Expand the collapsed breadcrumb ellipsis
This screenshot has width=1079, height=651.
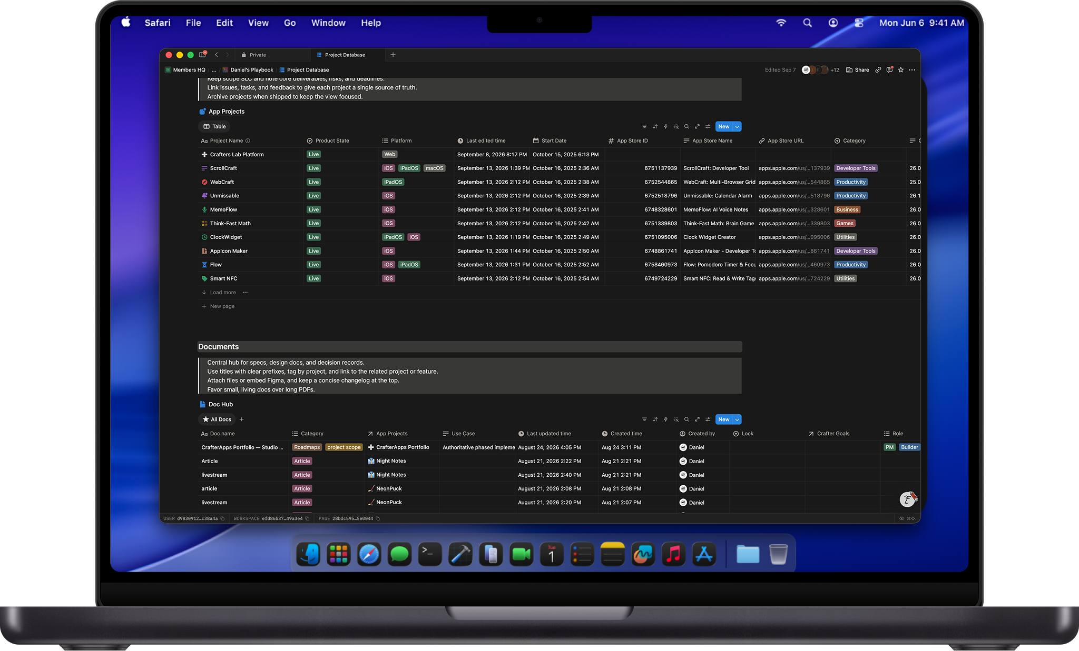[x=214, y=69]
